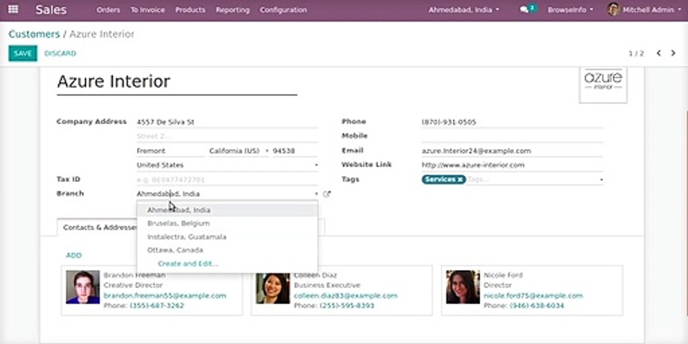Screen dimensions: 688x344
Task: Call Colleen Diaz phone (255)-595-8393
Action: coord(347,305)
